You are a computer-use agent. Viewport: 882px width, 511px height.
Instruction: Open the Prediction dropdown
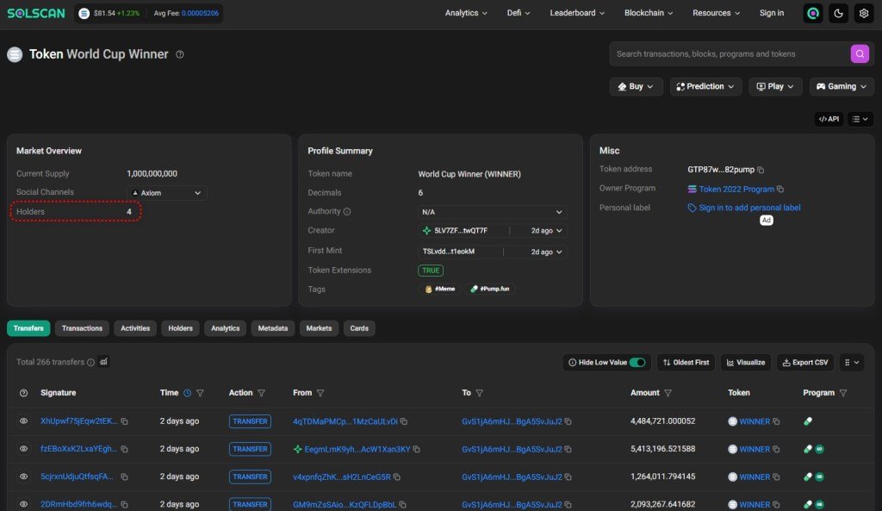(705, 87)
